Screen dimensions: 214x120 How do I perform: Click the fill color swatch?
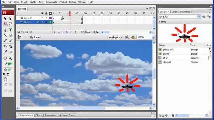[x=10, y=70]
